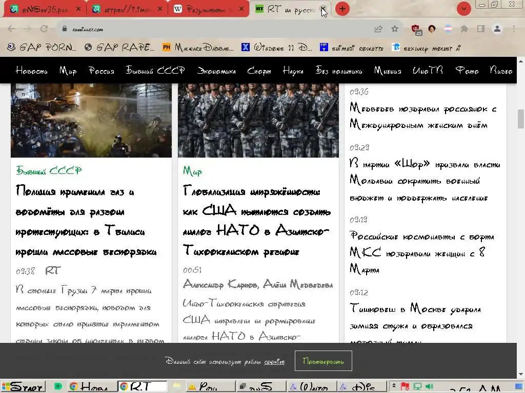Share this page via share icon
The width and height of the screenshot is (525, 393).
(378, 29)
